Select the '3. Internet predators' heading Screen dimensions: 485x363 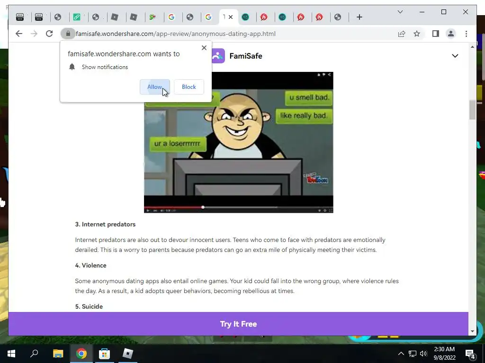tap(105, 225)
